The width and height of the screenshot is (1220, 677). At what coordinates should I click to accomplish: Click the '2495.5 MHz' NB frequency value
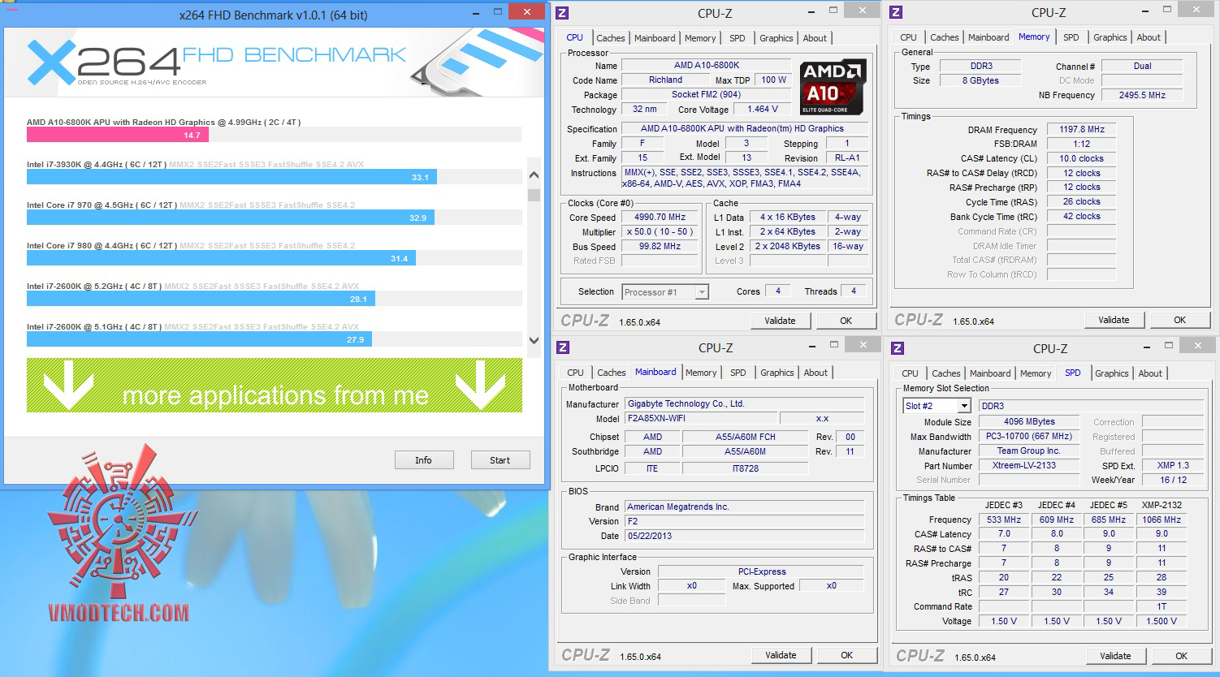[1142, 95]
